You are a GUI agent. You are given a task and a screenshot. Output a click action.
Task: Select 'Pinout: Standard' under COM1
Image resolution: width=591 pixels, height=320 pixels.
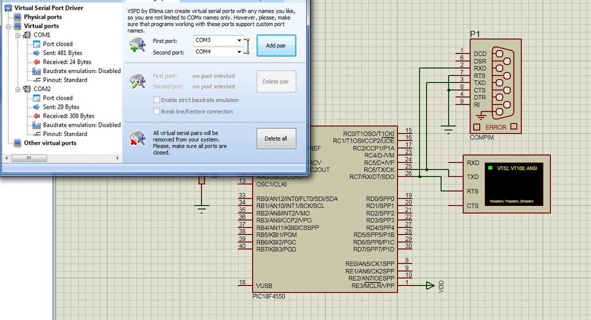coord(65,80)
